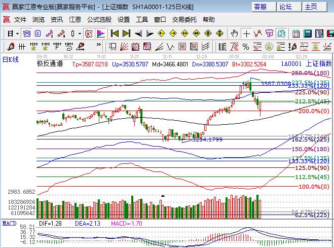Viewport: 334px width, 248px height.
Task: Select the crosshair cursor tool
Action: point(246,33)
